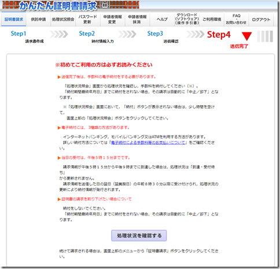Image resolution: width=280 pixels, height=269 pixels.
Task: Open 電子納付による手数料等のお支払いについて link
Action: coord(148,143)
